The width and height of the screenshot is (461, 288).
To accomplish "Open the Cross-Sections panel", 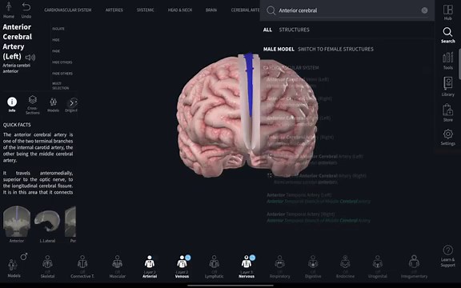I will coord(32,105).
